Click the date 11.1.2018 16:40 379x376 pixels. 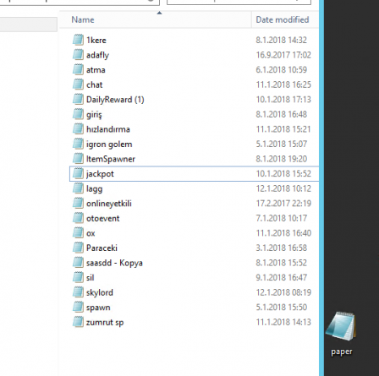(x=283, y=233)
